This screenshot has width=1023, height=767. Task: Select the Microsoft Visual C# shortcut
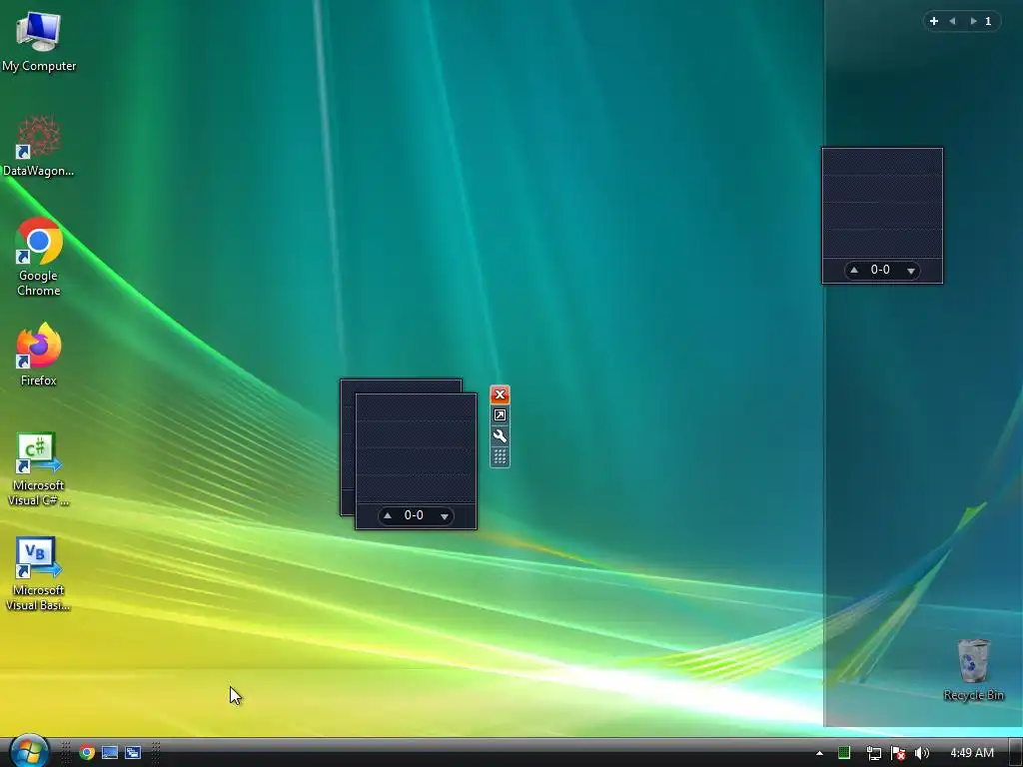pos(39,468)
